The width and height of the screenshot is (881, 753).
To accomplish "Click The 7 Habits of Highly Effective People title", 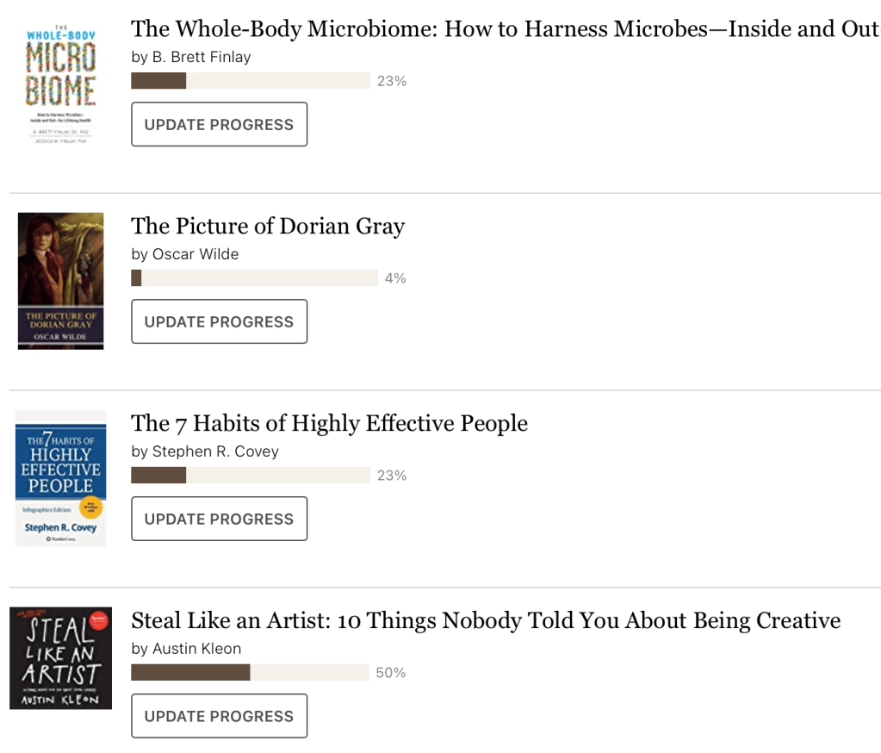I will 329,424.
